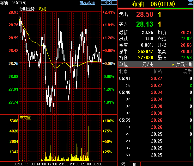Viewport: 194px width, 166px height.
Task: Click the average price 28.27 value
Action: click(x=186, y=32)
